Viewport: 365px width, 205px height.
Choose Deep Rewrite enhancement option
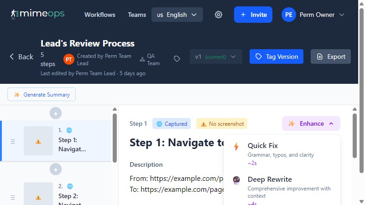click(282, 190)
